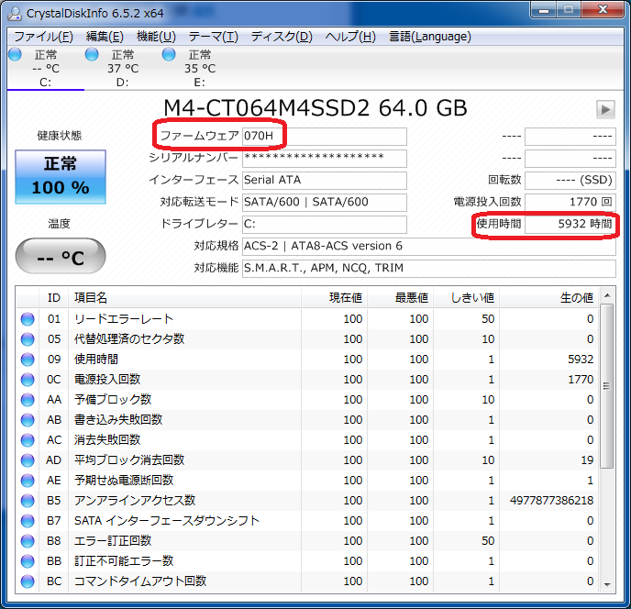
Task: Open the ディスク(D) menu
Action: tap(282, 37)
